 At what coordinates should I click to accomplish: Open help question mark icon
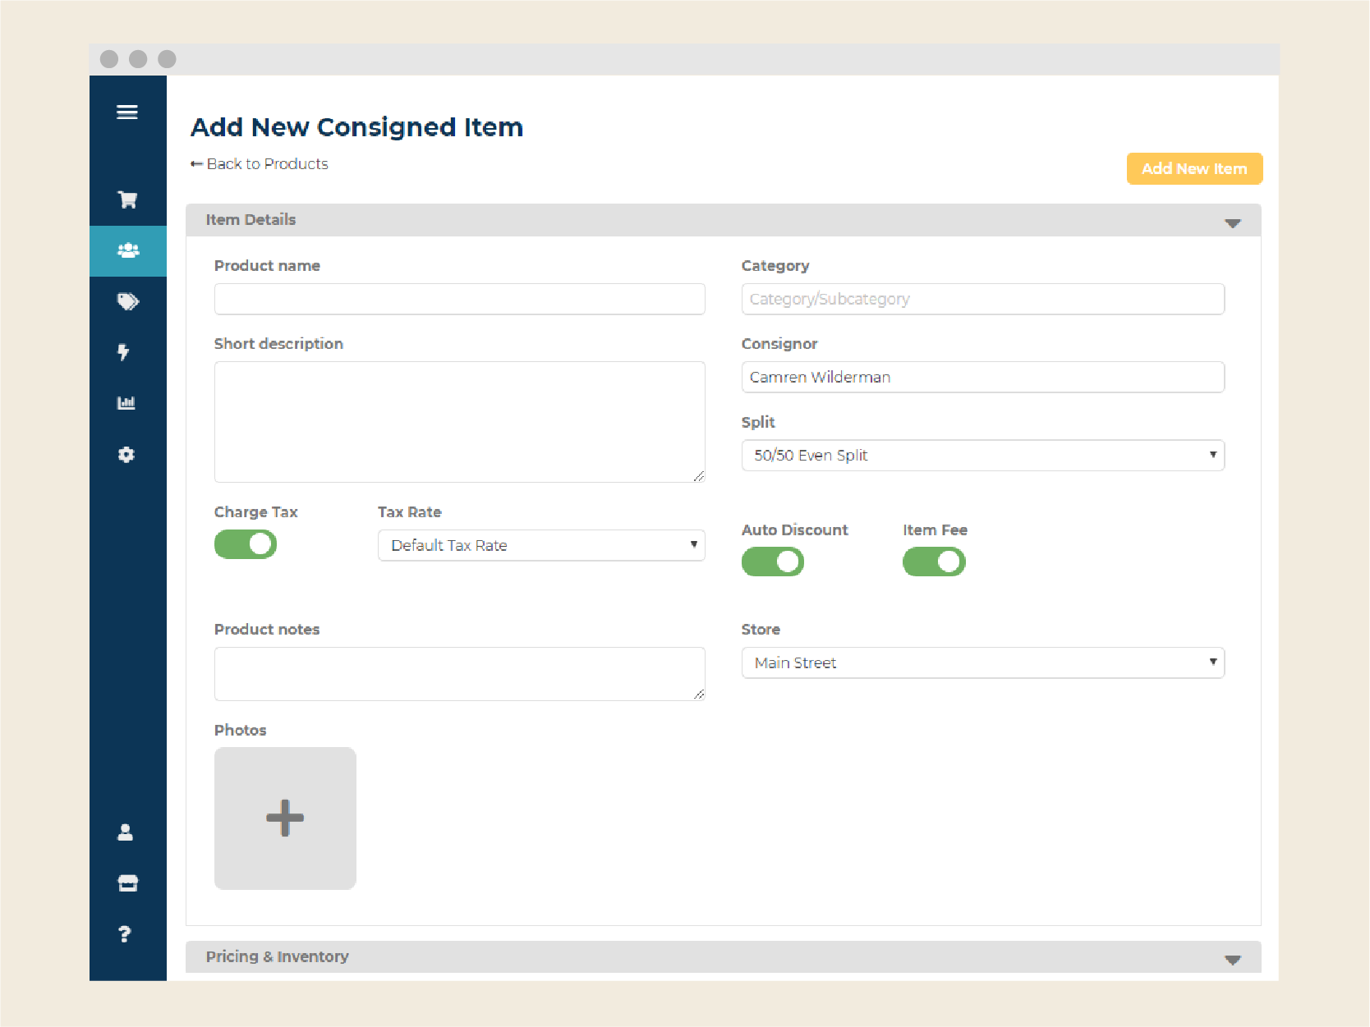coord(125,934)
